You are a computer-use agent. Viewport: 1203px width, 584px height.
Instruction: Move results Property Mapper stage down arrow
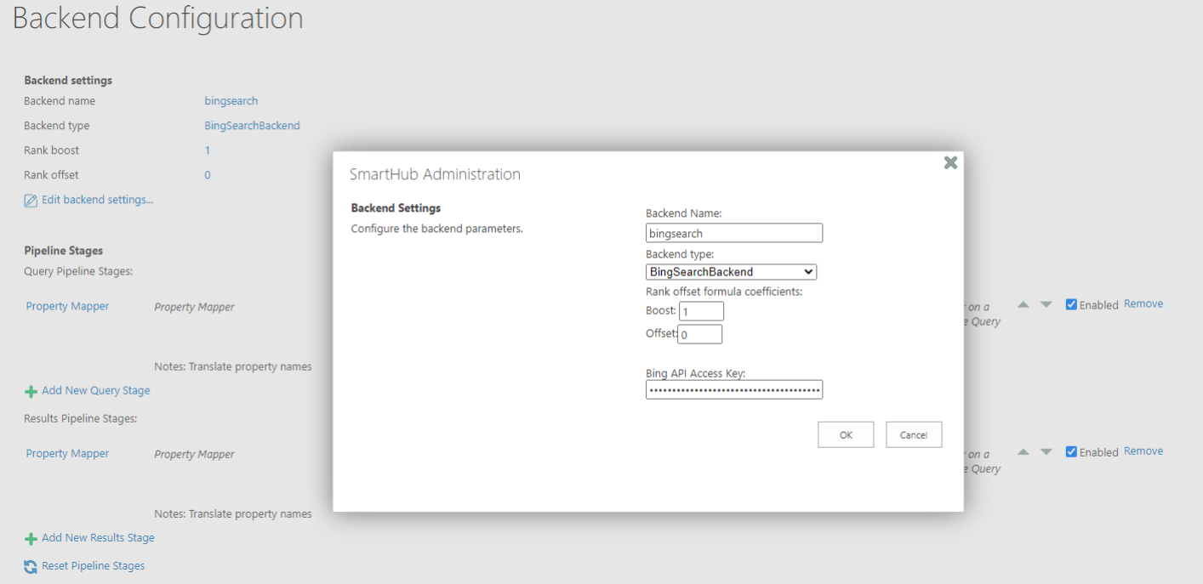click(1046, 451)
